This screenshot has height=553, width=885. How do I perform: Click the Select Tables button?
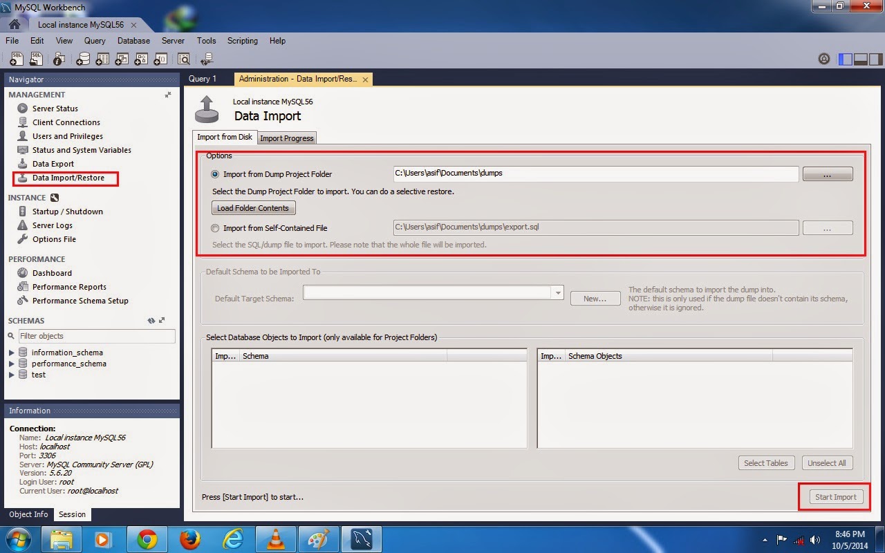766,463
